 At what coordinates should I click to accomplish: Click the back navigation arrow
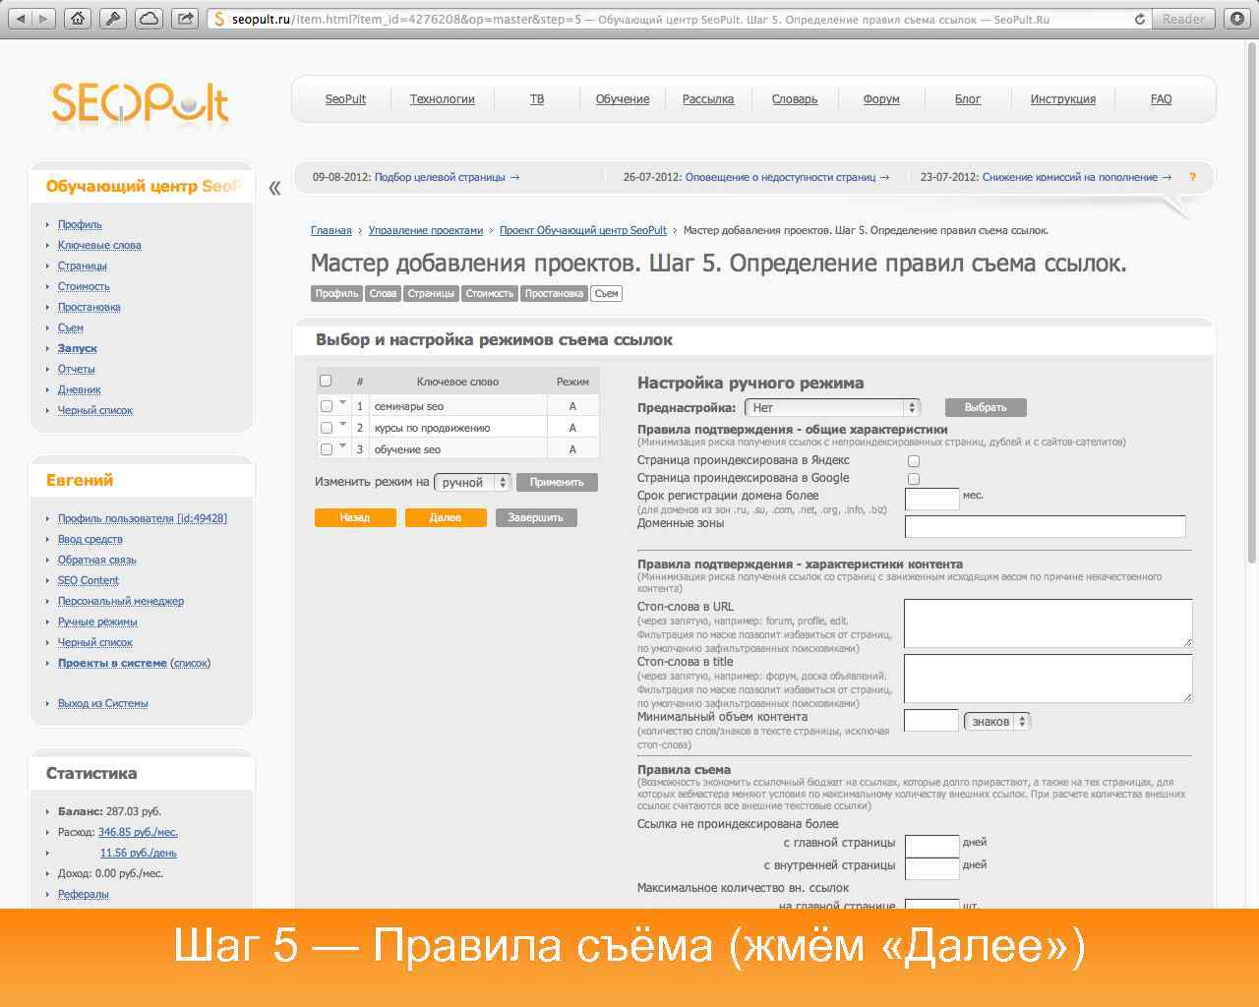pyautogui.click(x=20, y=17)
